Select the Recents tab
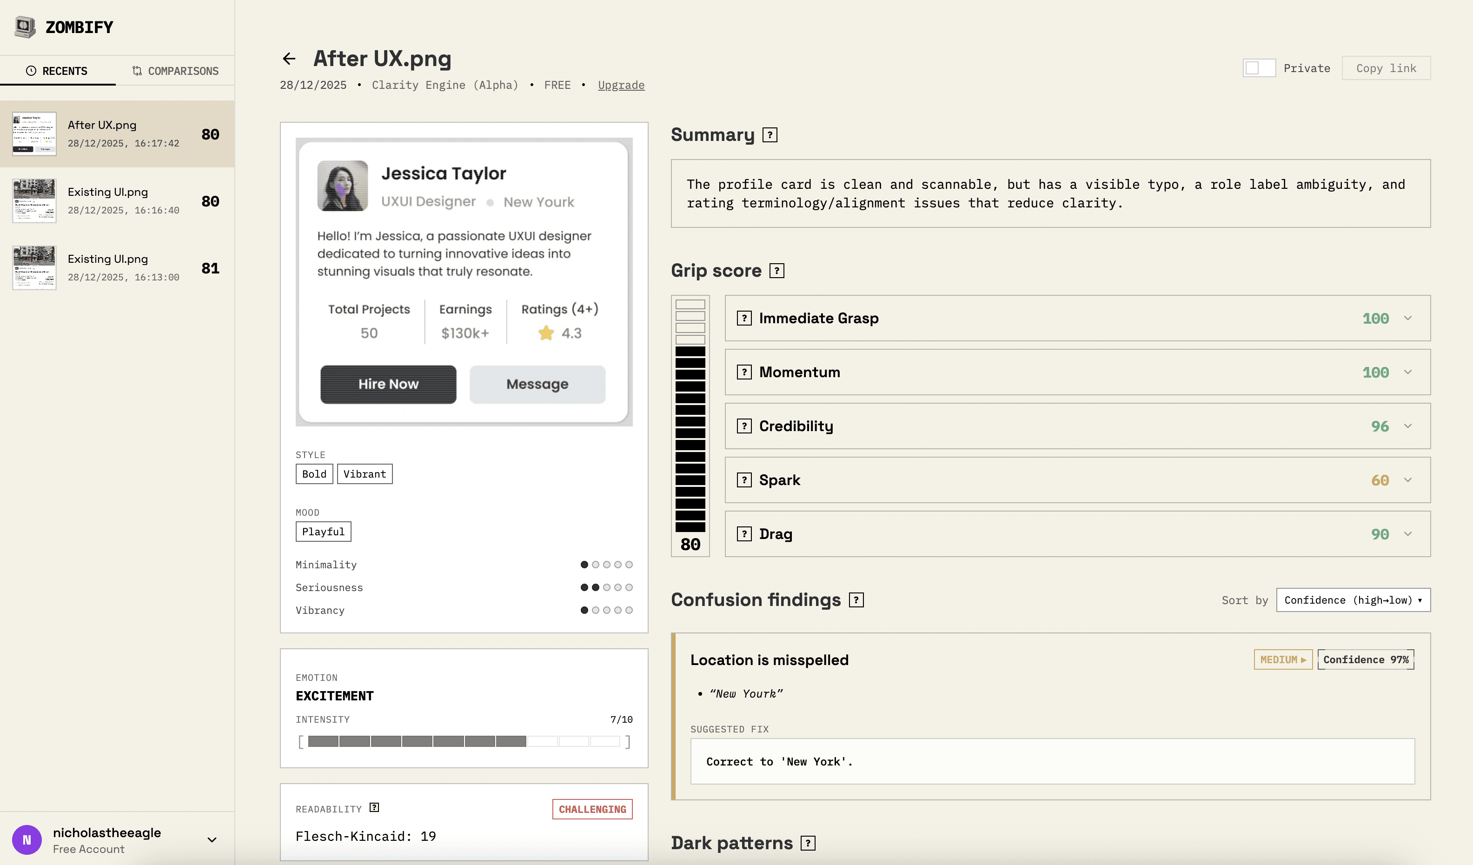 57,71
